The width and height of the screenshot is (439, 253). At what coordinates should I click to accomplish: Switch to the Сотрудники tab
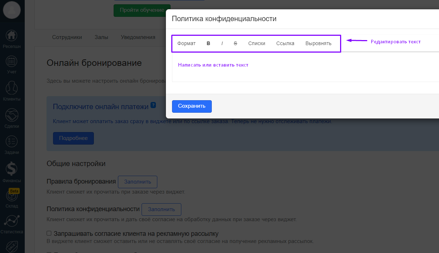click(67, 37)
